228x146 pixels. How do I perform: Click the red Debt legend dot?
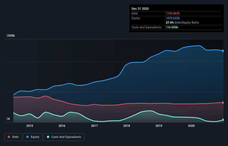(x=9, y=137)
